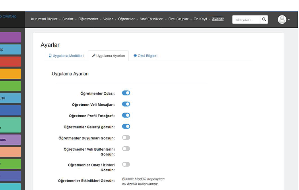Screen dimensions: 299x190
Task: Switch off Öğretmenler Galeriyi görsün
Action: 126,126
